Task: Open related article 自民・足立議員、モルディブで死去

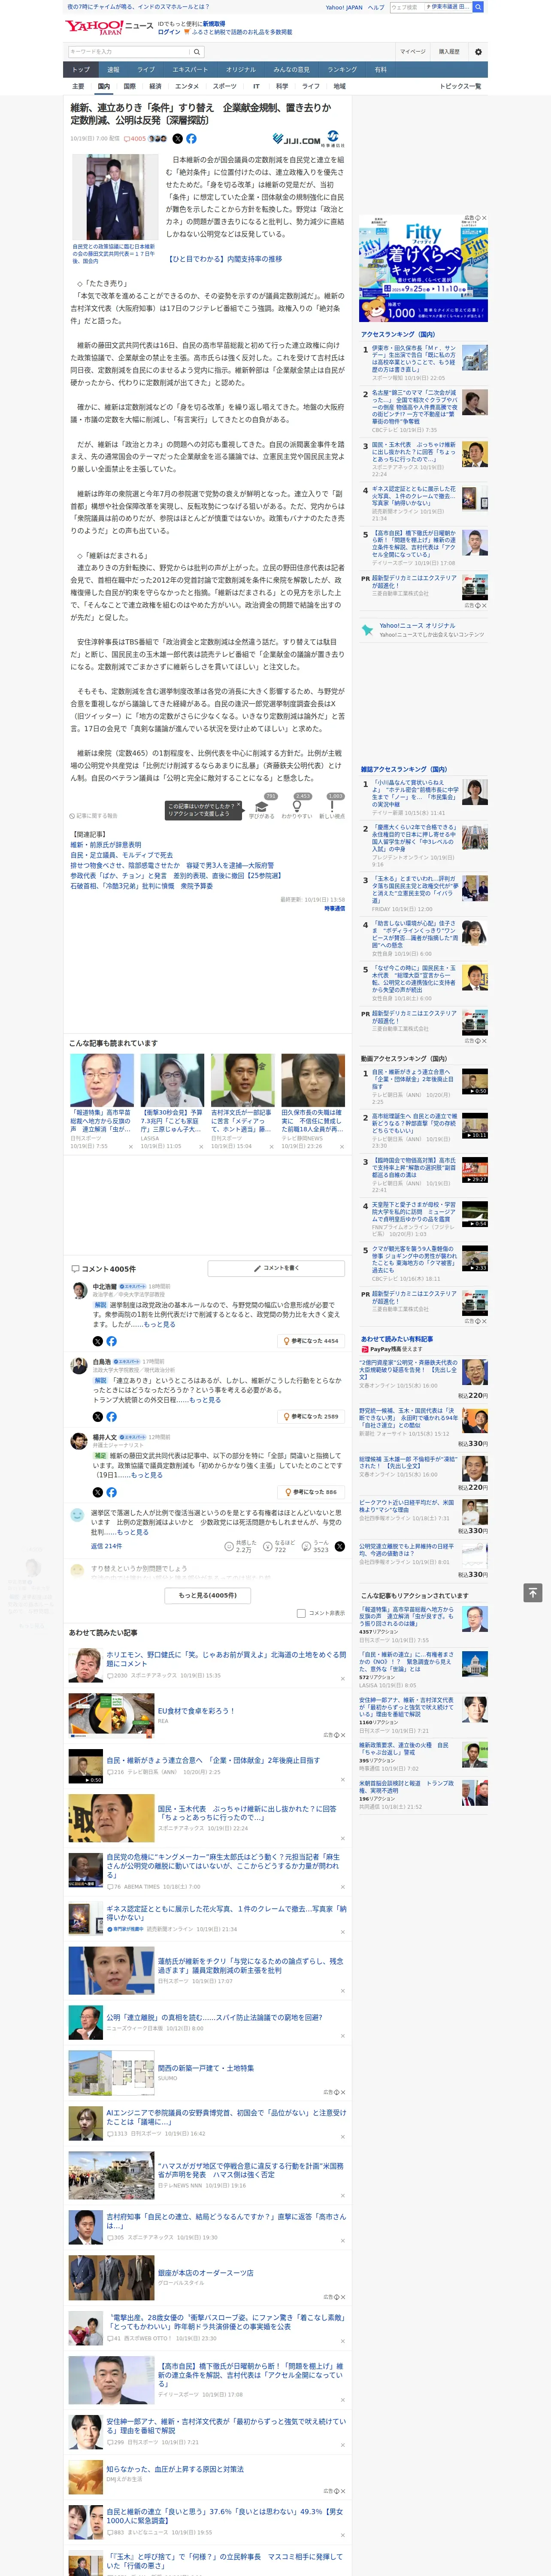Action: (122, 855)
